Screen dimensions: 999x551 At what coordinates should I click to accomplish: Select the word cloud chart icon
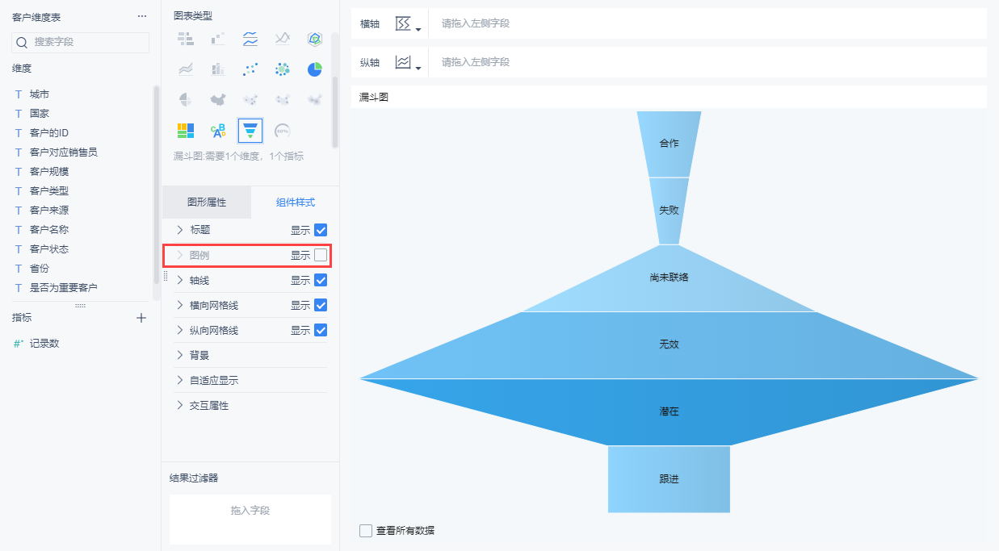[x=218, y=130]
